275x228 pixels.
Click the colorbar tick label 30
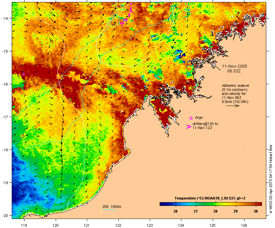pyautogui.click(x=256, y=211)
